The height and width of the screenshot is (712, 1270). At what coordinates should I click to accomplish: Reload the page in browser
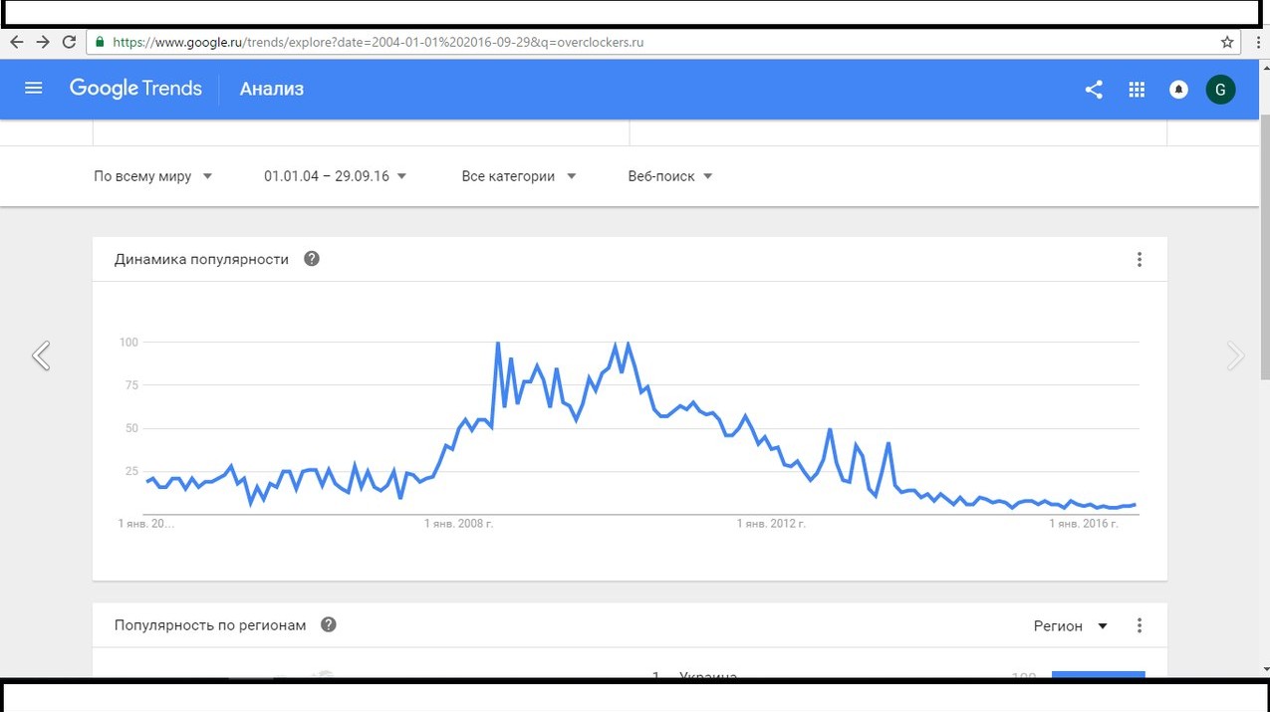click(x=69, y=43)
